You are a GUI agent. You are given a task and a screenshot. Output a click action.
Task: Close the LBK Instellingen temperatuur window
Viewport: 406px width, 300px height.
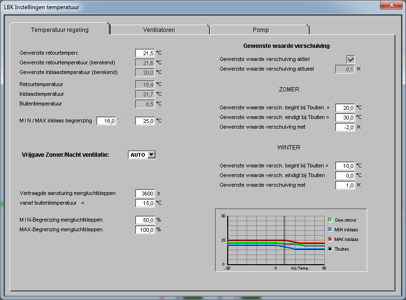(391, 5)
